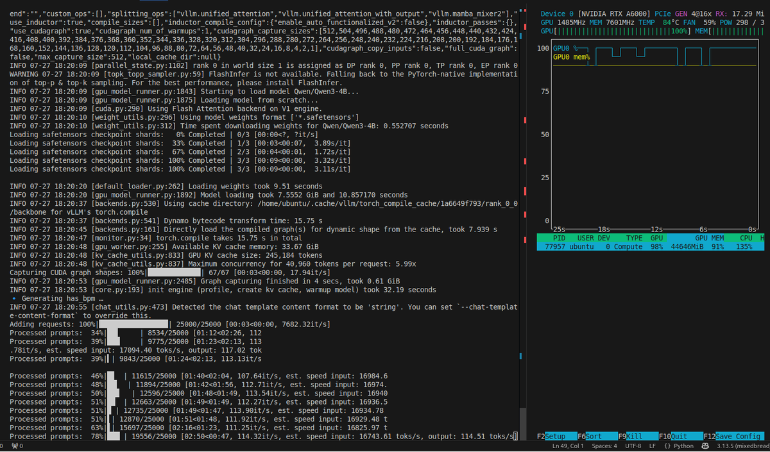Select the TYPE column header in nvtop

pyautogui.click(x=635, y=238)
